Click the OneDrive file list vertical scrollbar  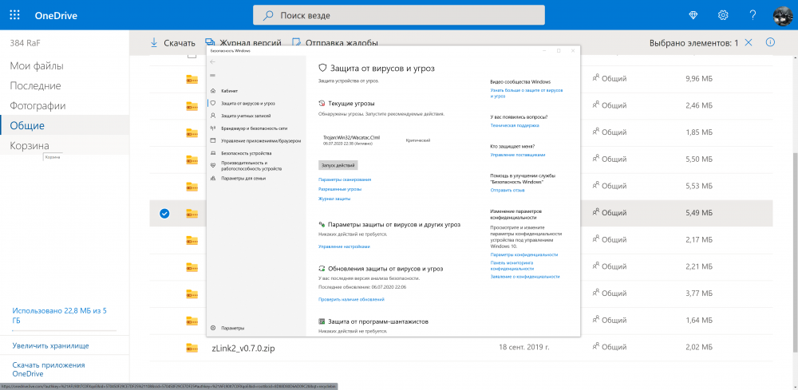(794, 253)
